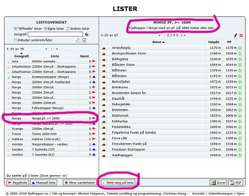Click the Regelliste button
This screenshot has height=196, width=249.
(17, 183)
